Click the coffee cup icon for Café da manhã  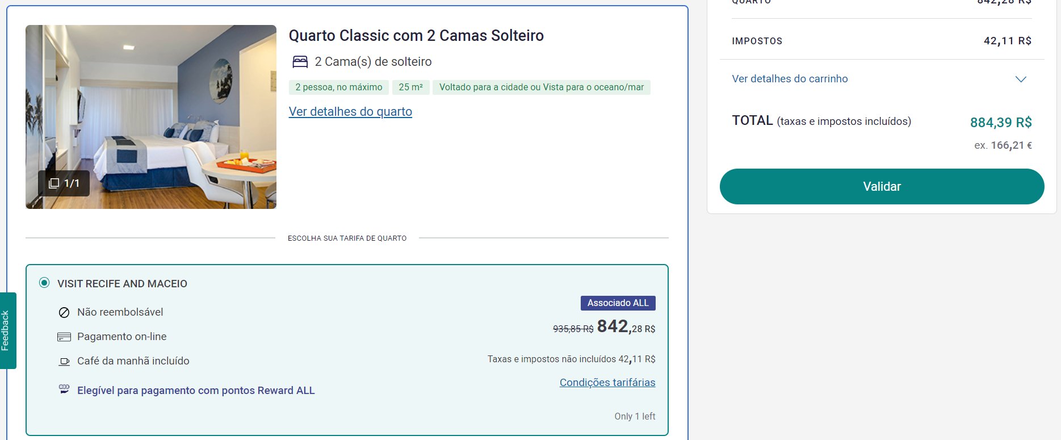click(64, 361)
